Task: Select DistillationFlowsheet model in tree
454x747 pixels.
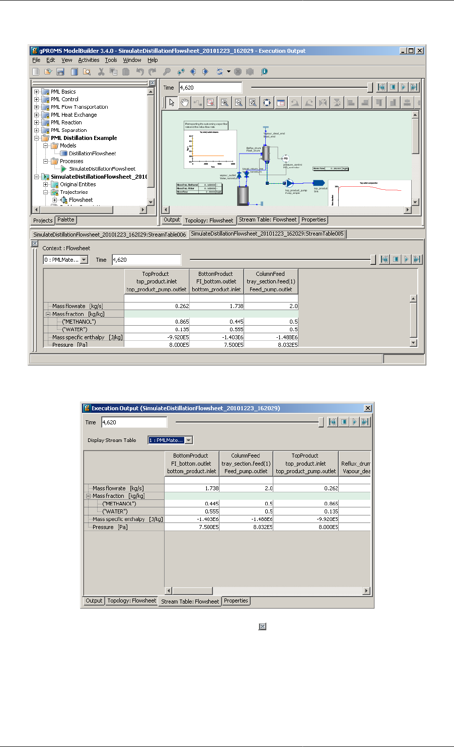Action: (92, 154)
